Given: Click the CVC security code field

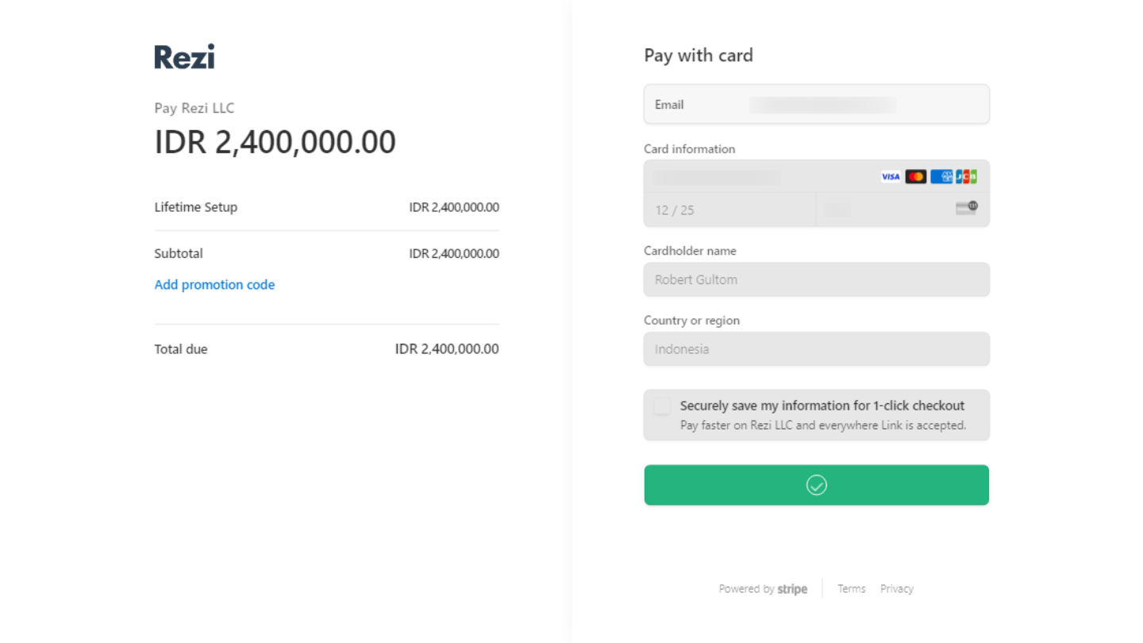Looking at the screenshot, I should (881, 210).
